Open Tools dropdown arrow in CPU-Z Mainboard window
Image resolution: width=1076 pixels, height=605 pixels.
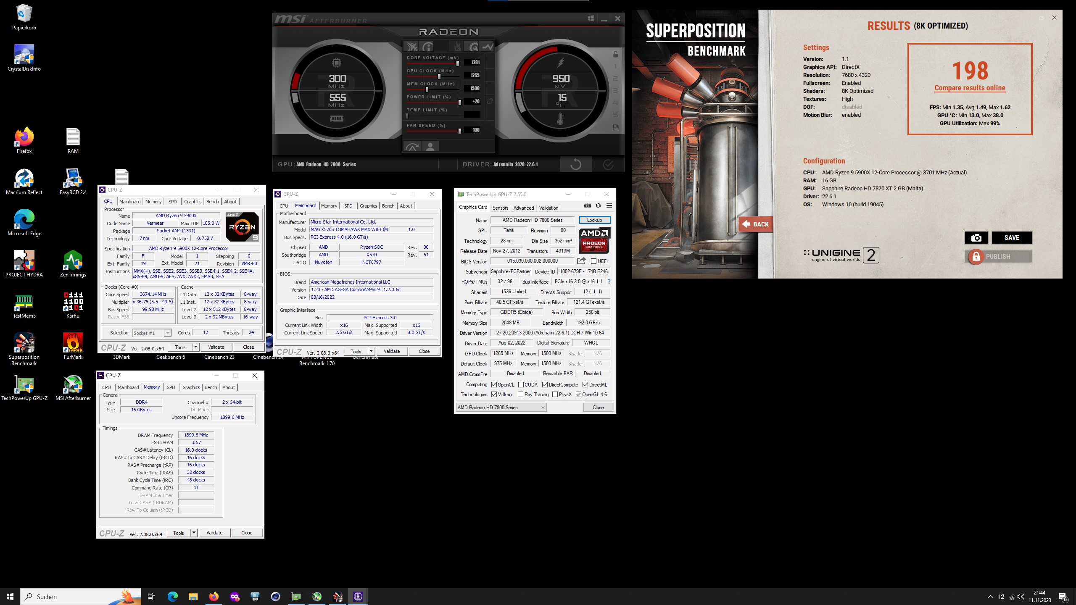[x=371, y=351]
